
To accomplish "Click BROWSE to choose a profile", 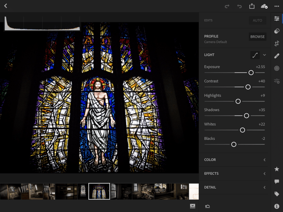I will pyautogui.click(x=257, y=37).
